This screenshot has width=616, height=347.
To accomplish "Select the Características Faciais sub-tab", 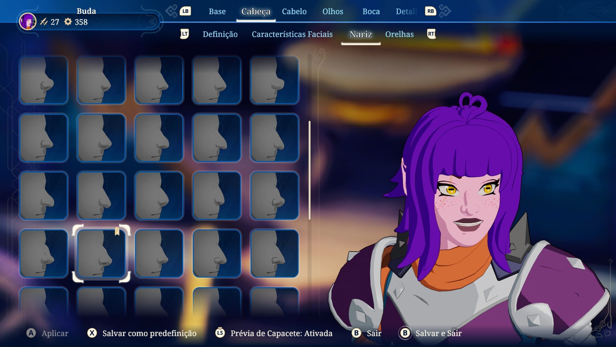I will (292, 34).
